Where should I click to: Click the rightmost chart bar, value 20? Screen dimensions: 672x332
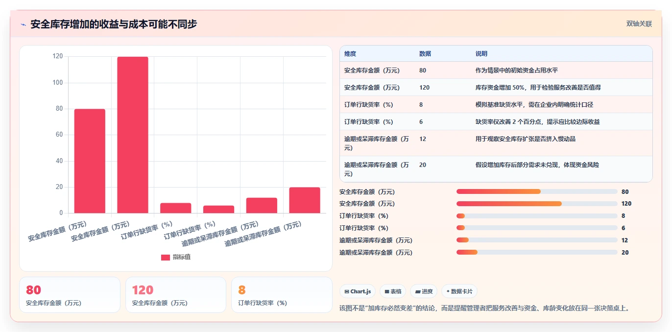click(305, 200)
